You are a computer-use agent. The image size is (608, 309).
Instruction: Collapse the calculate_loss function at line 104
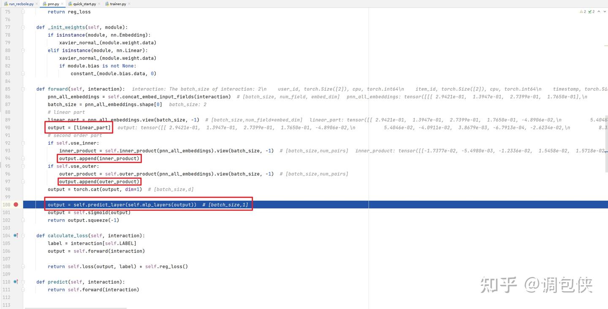coord(23,236)
